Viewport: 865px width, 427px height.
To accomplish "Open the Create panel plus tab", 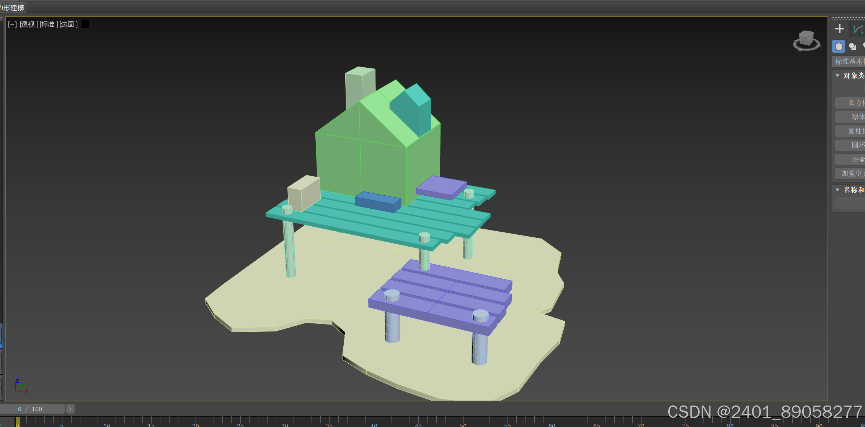I will [x=839, y=29].
